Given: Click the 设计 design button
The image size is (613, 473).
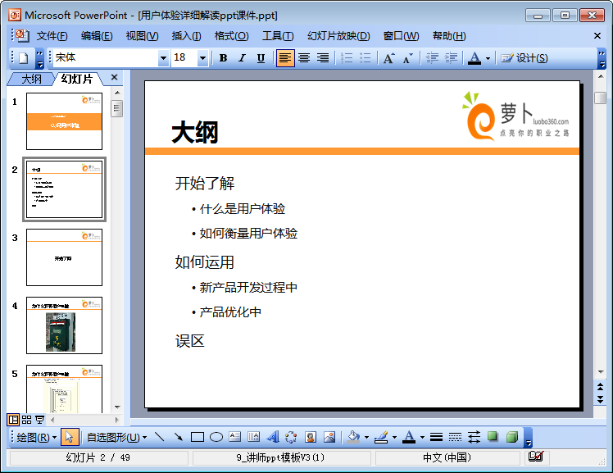Looking at the screenshot, I should (x=524, y=58).
